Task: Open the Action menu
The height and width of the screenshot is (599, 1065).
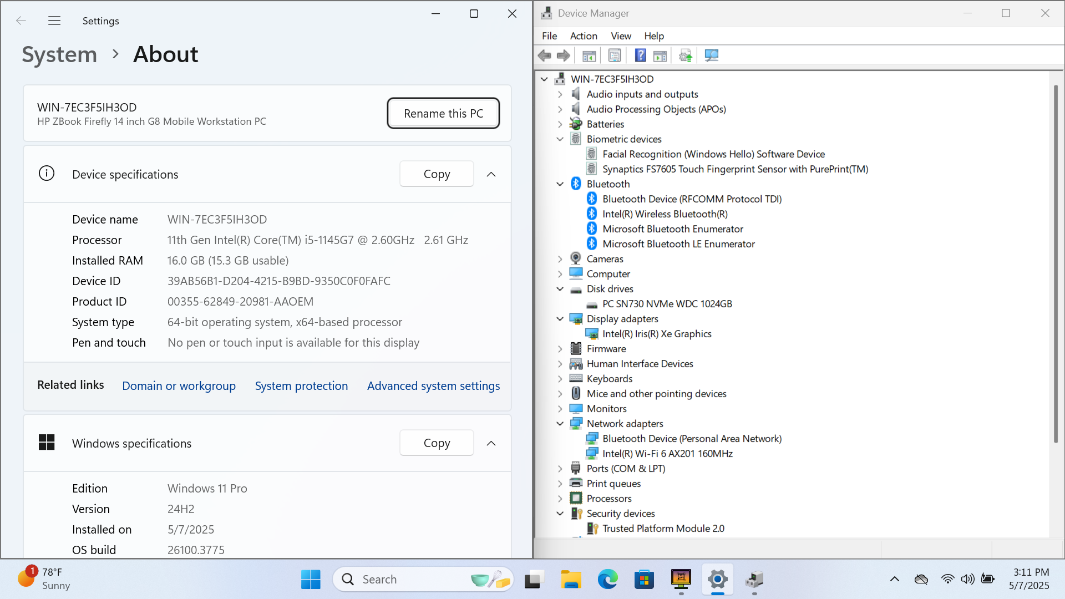Action: (584, 36)
